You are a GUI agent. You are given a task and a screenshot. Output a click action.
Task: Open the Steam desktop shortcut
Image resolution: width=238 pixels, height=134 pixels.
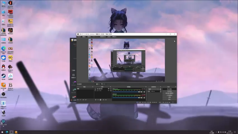3,77
